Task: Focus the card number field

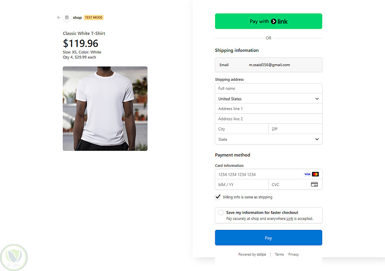Action: (258, 175)
